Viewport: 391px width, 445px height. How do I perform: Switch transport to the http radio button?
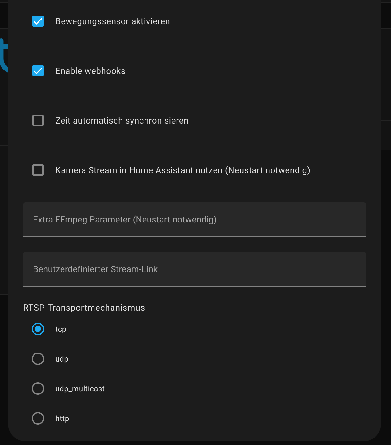tap(38, 418)
